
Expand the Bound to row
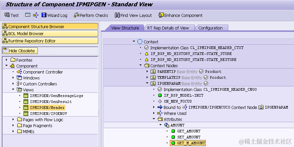click(x=154, y=107)
